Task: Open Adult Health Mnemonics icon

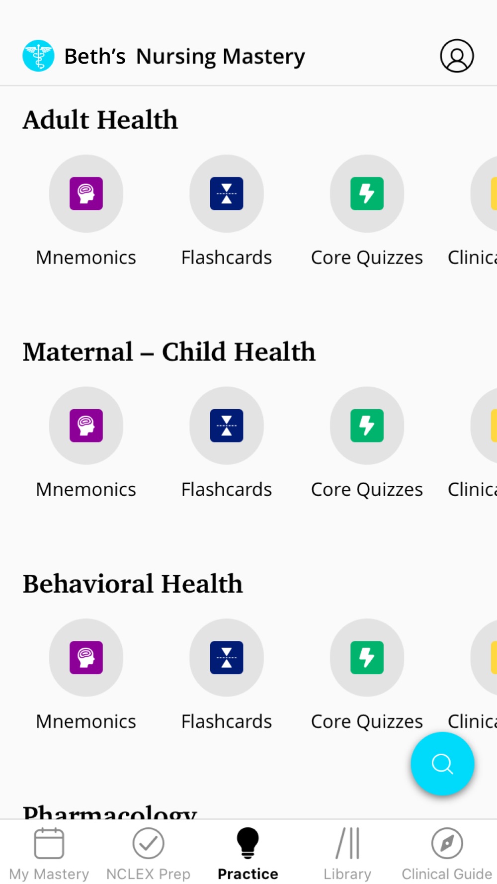Action: [86, 193]
